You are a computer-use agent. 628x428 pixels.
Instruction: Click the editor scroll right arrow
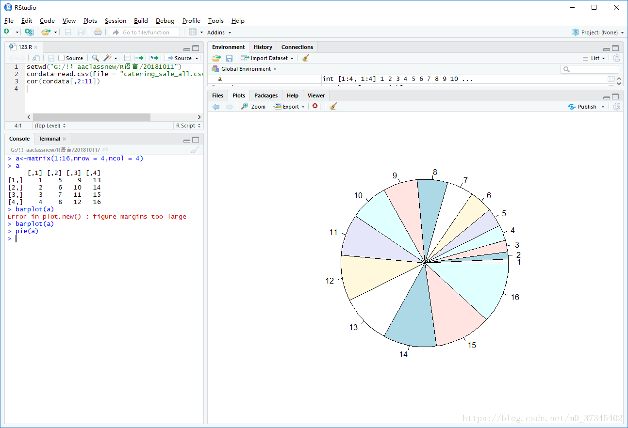pyautogui.click(x=199, y=117)
